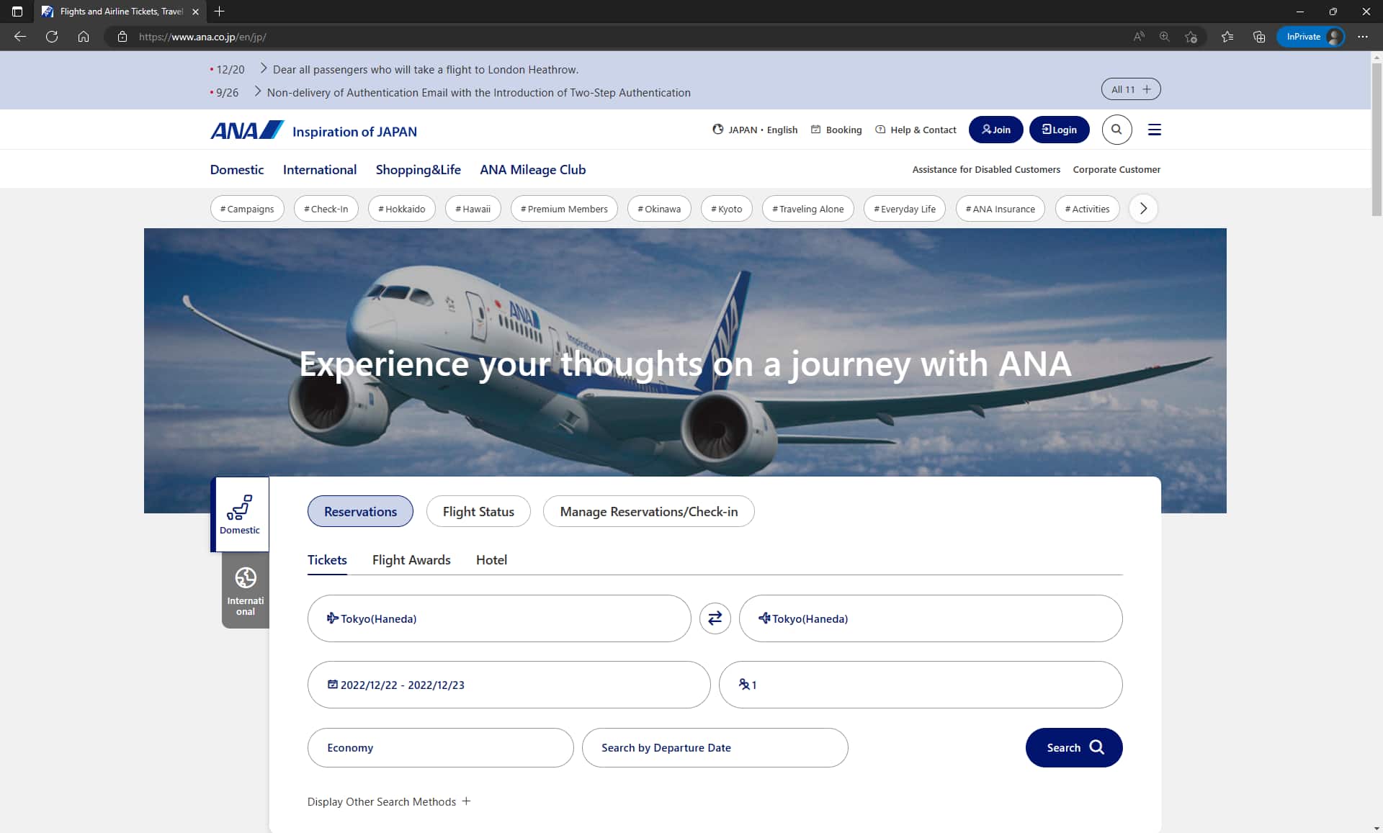Expand all 11 notices
Screen dimensions: 1383x833
(1131, 89)
